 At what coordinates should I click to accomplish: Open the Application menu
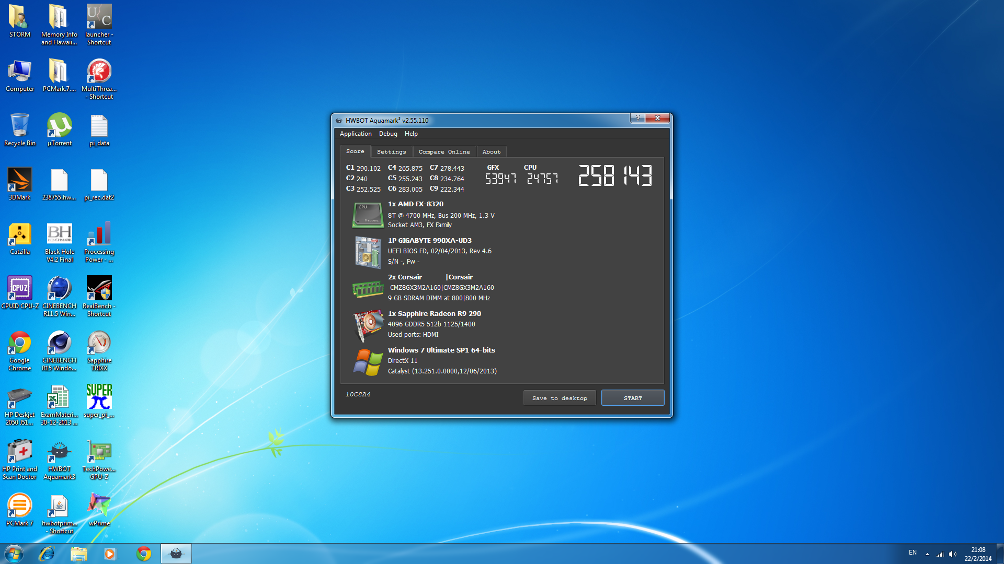pyautogui.click(x=356, y=134)
